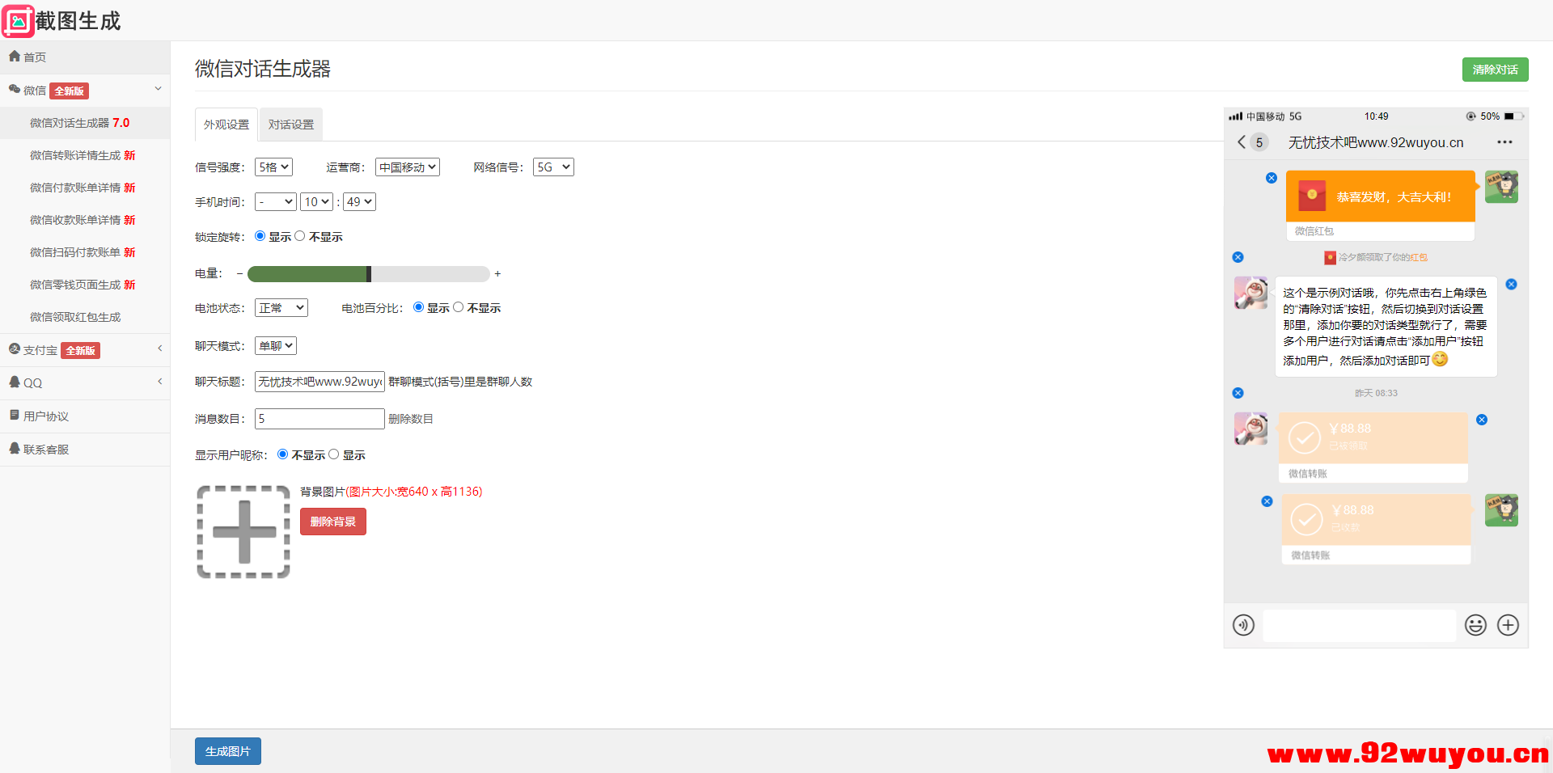1553x773 pixels.
Task: Click the voice input icon in the chat bar
Action: [x=1243, y=625]
